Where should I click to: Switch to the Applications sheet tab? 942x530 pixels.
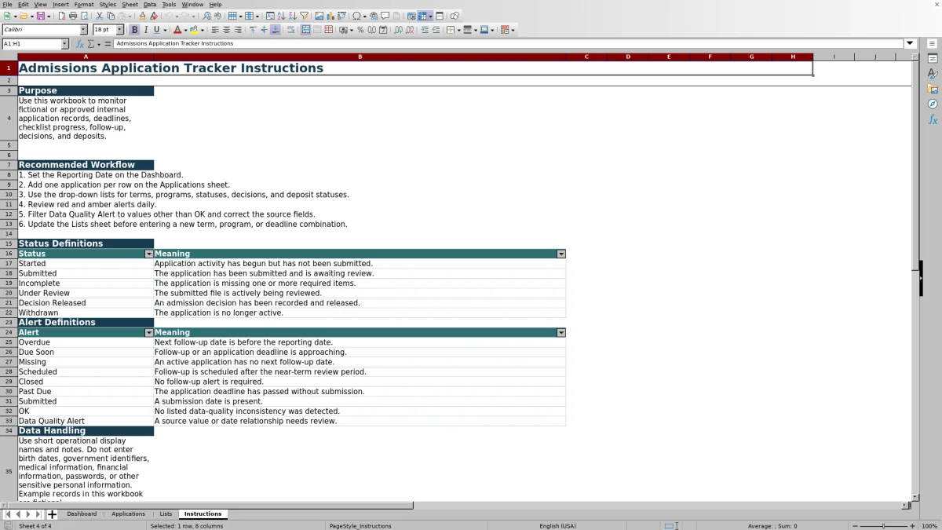coord(128,514)
